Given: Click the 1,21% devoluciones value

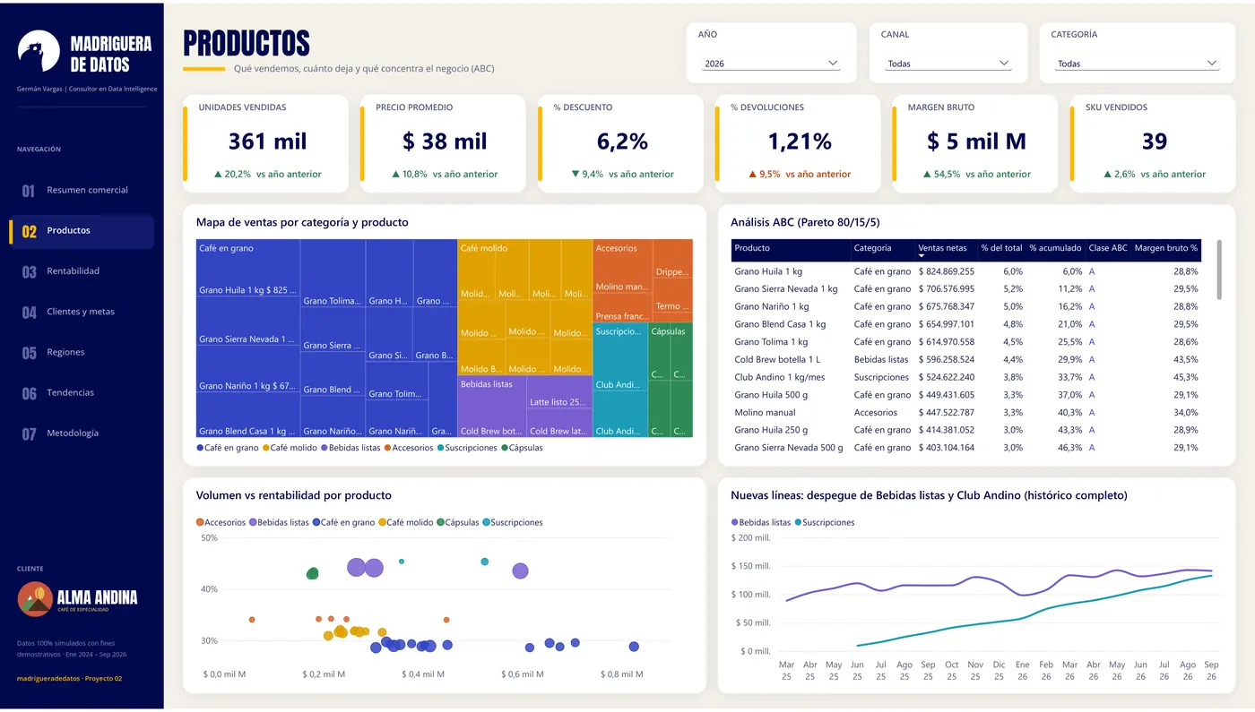Looking at the screenshot, I should [800, 142].
